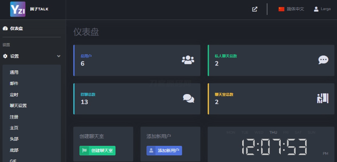Click the group chats value 13
The height and width of the screenshot is (162, 337).
[84, 102]
